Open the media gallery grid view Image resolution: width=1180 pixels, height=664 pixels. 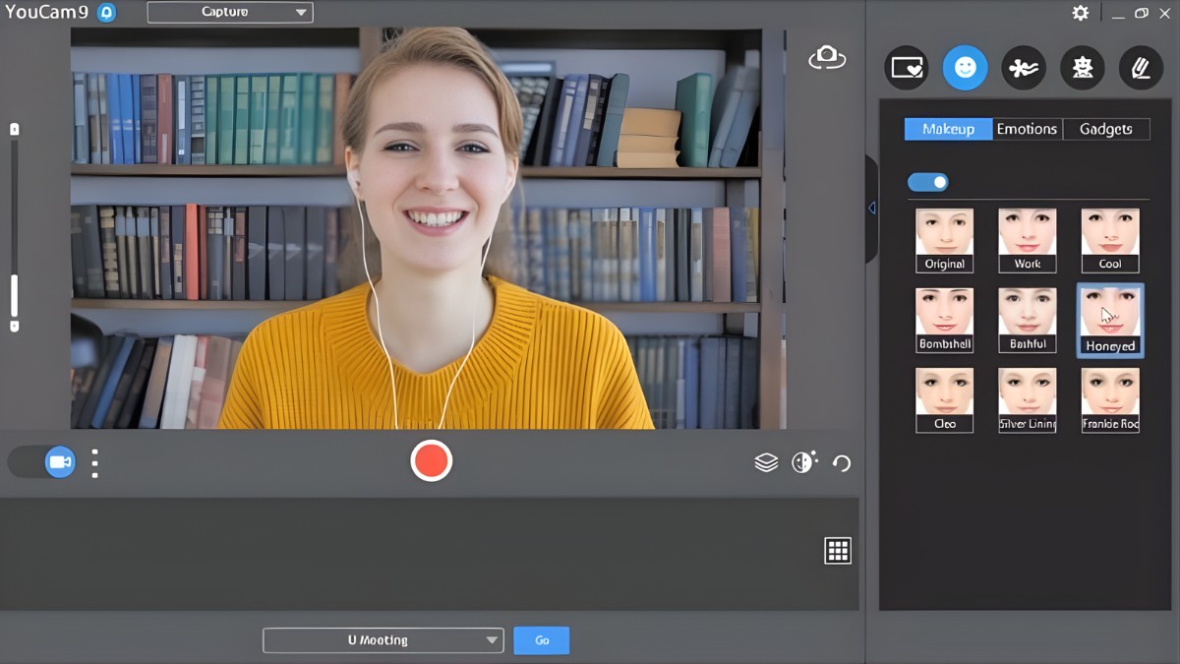pyautogui.click(x=838, y=550)
